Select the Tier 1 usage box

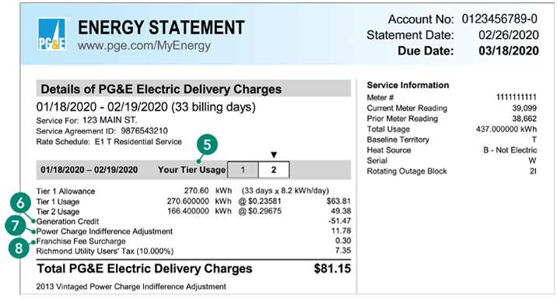[x=243, y=170]
